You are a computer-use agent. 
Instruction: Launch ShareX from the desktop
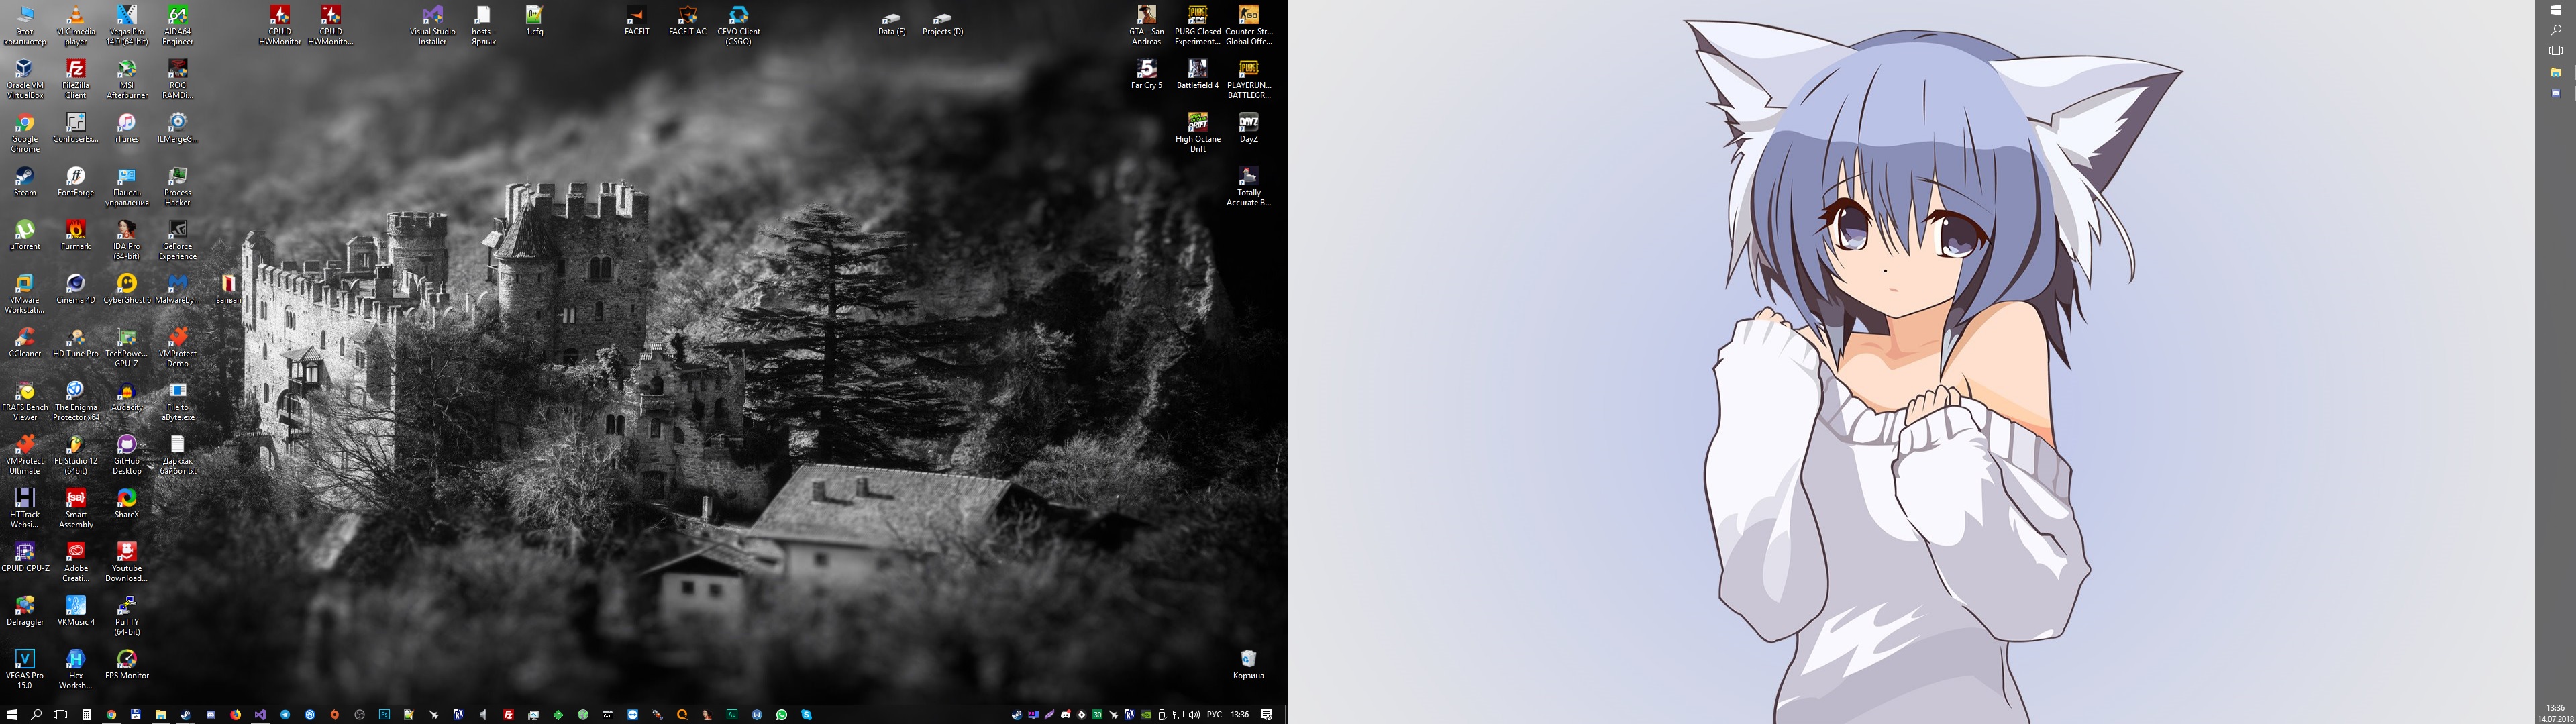[127, 504]
